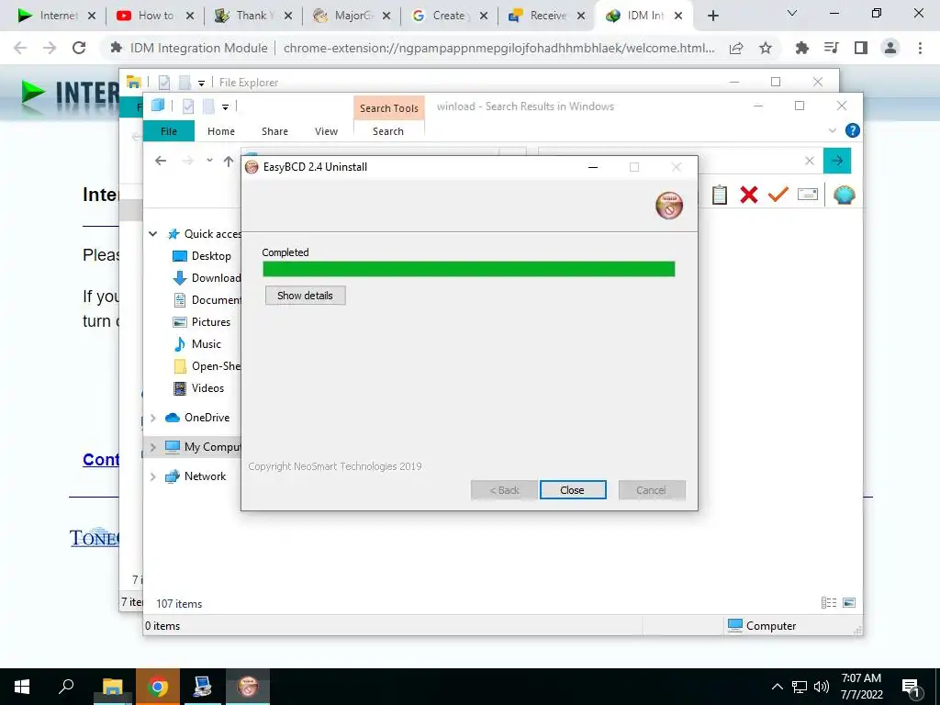
Task: Click the File Explorer window folder icon
Action: [134, 82]
